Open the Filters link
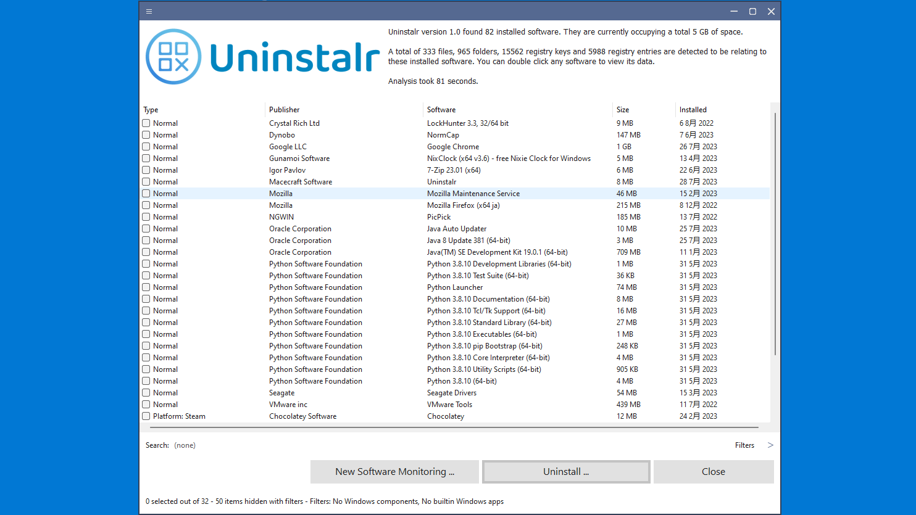The image size is (916, 515). [x=744, y=445]
